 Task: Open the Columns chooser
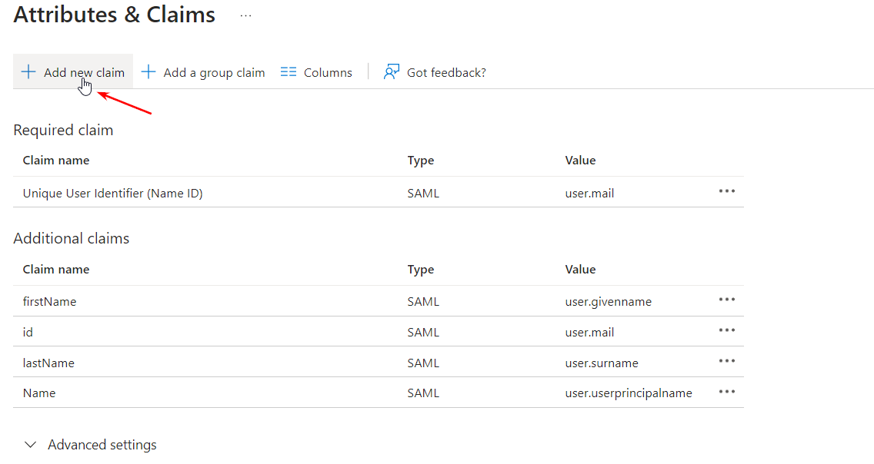[x=316, y=72]
